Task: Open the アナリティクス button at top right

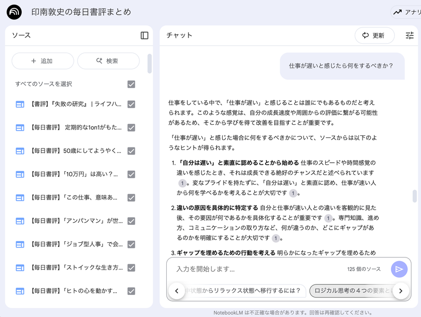Action: point(405,12)
